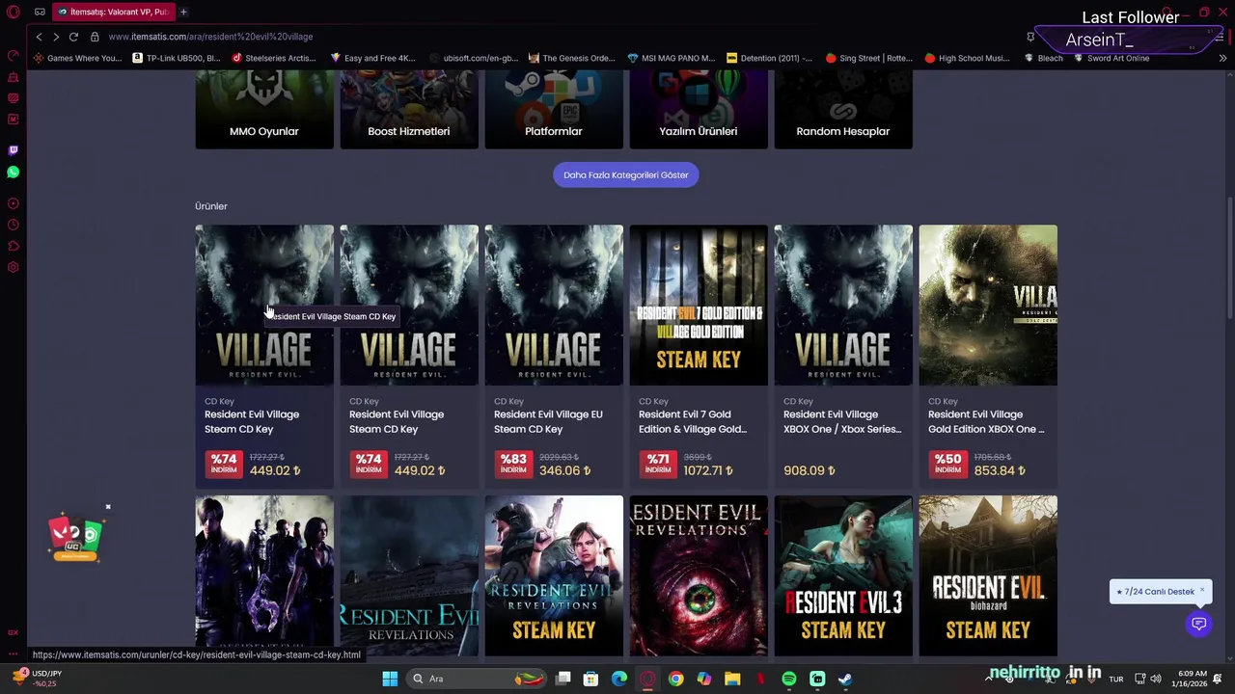Open the live chat bubble icon
The height and width of the screenshot is (694, 1235).
(x=1198, y=624)
